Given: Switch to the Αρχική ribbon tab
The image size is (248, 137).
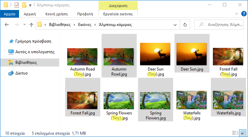Looking at the screenshot, I should 30,14.
